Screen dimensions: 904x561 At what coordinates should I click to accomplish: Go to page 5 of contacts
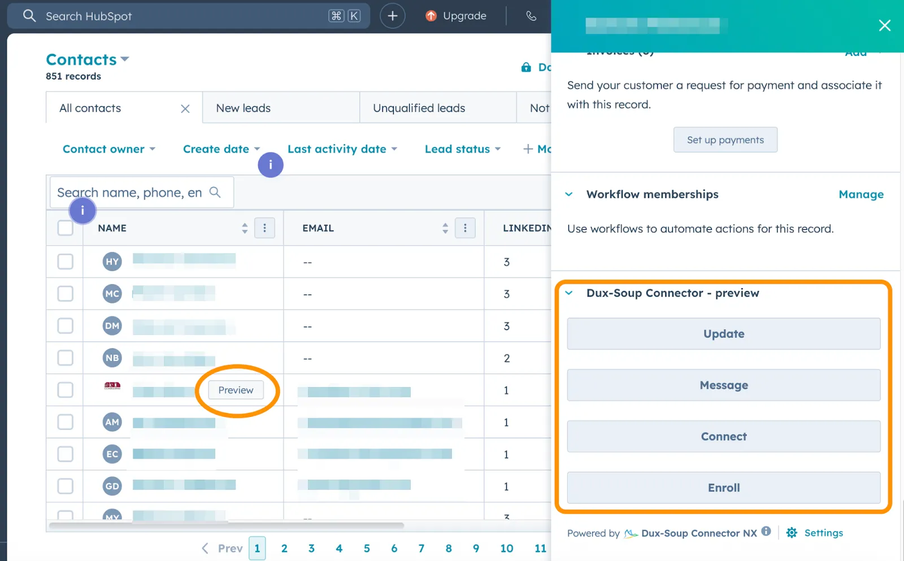(367, 548)
